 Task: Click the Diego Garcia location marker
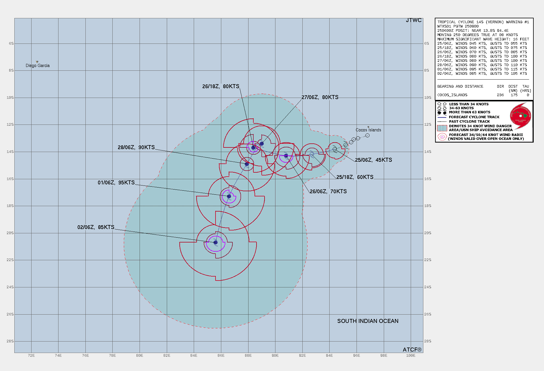(x=37, y=62)
